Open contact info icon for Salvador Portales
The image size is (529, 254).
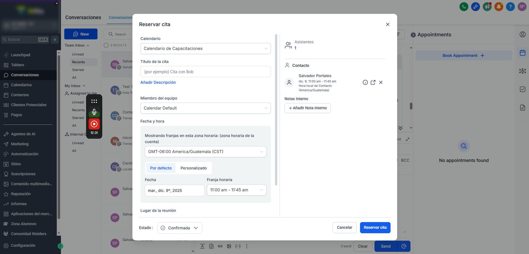365,82
